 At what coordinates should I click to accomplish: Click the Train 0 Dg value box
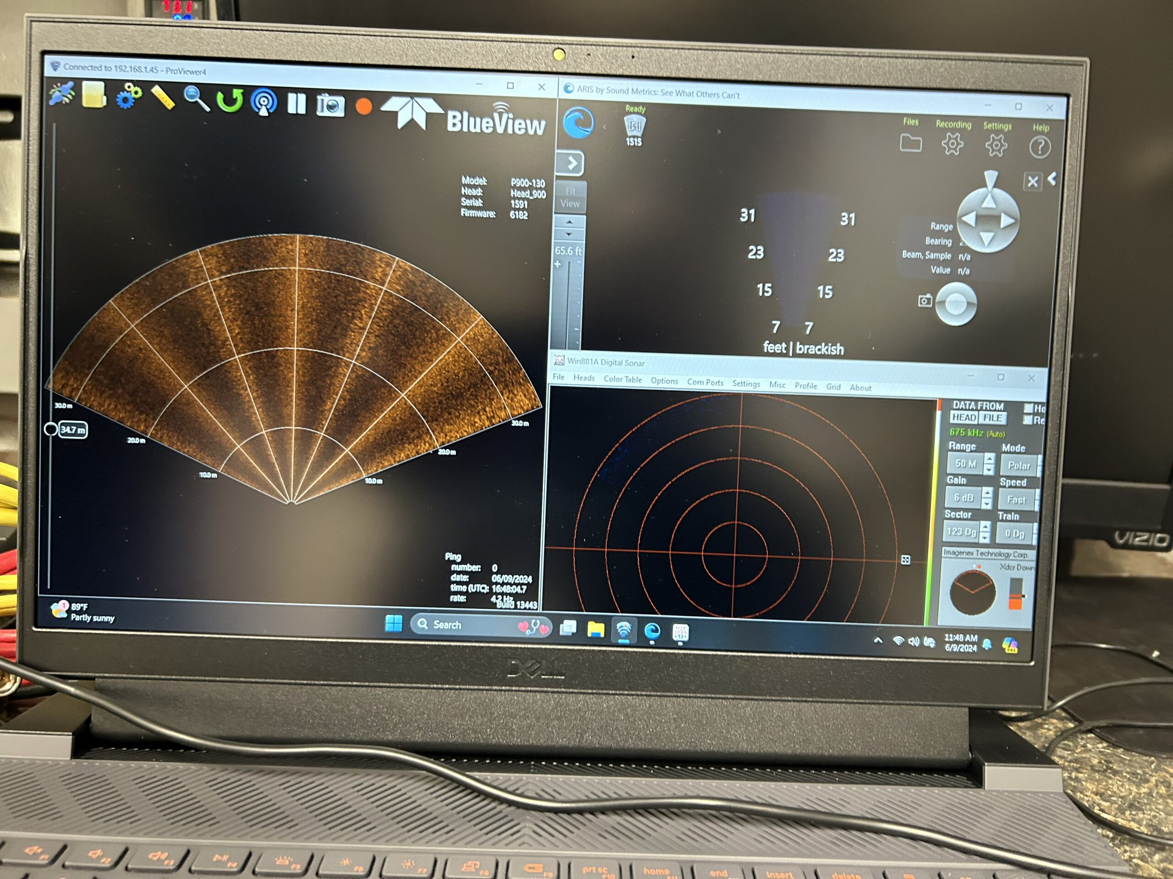1014,533
